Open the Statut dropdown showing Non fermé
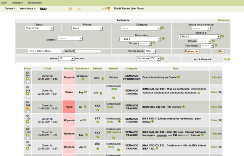This screenshot has height=156, width=244. [x=39, y=28]
